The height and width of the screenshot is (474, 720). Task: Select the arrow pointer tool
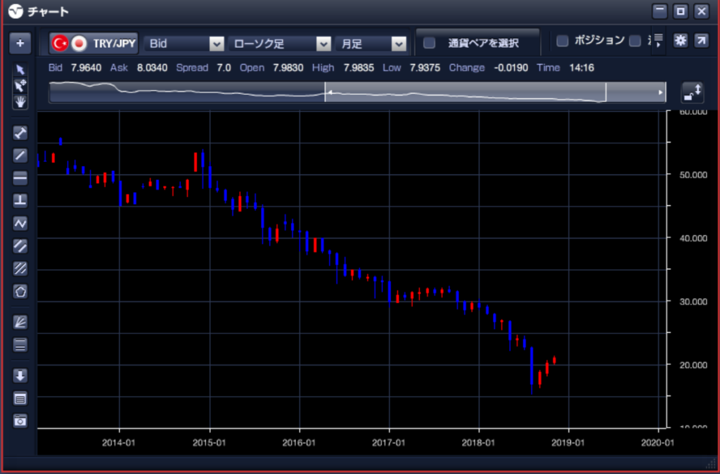coord(20,70)
